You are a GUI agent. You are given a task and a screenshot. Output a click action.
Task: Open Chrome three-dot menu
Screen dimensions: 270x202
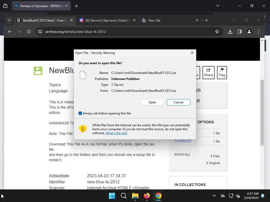click(258, 32)
